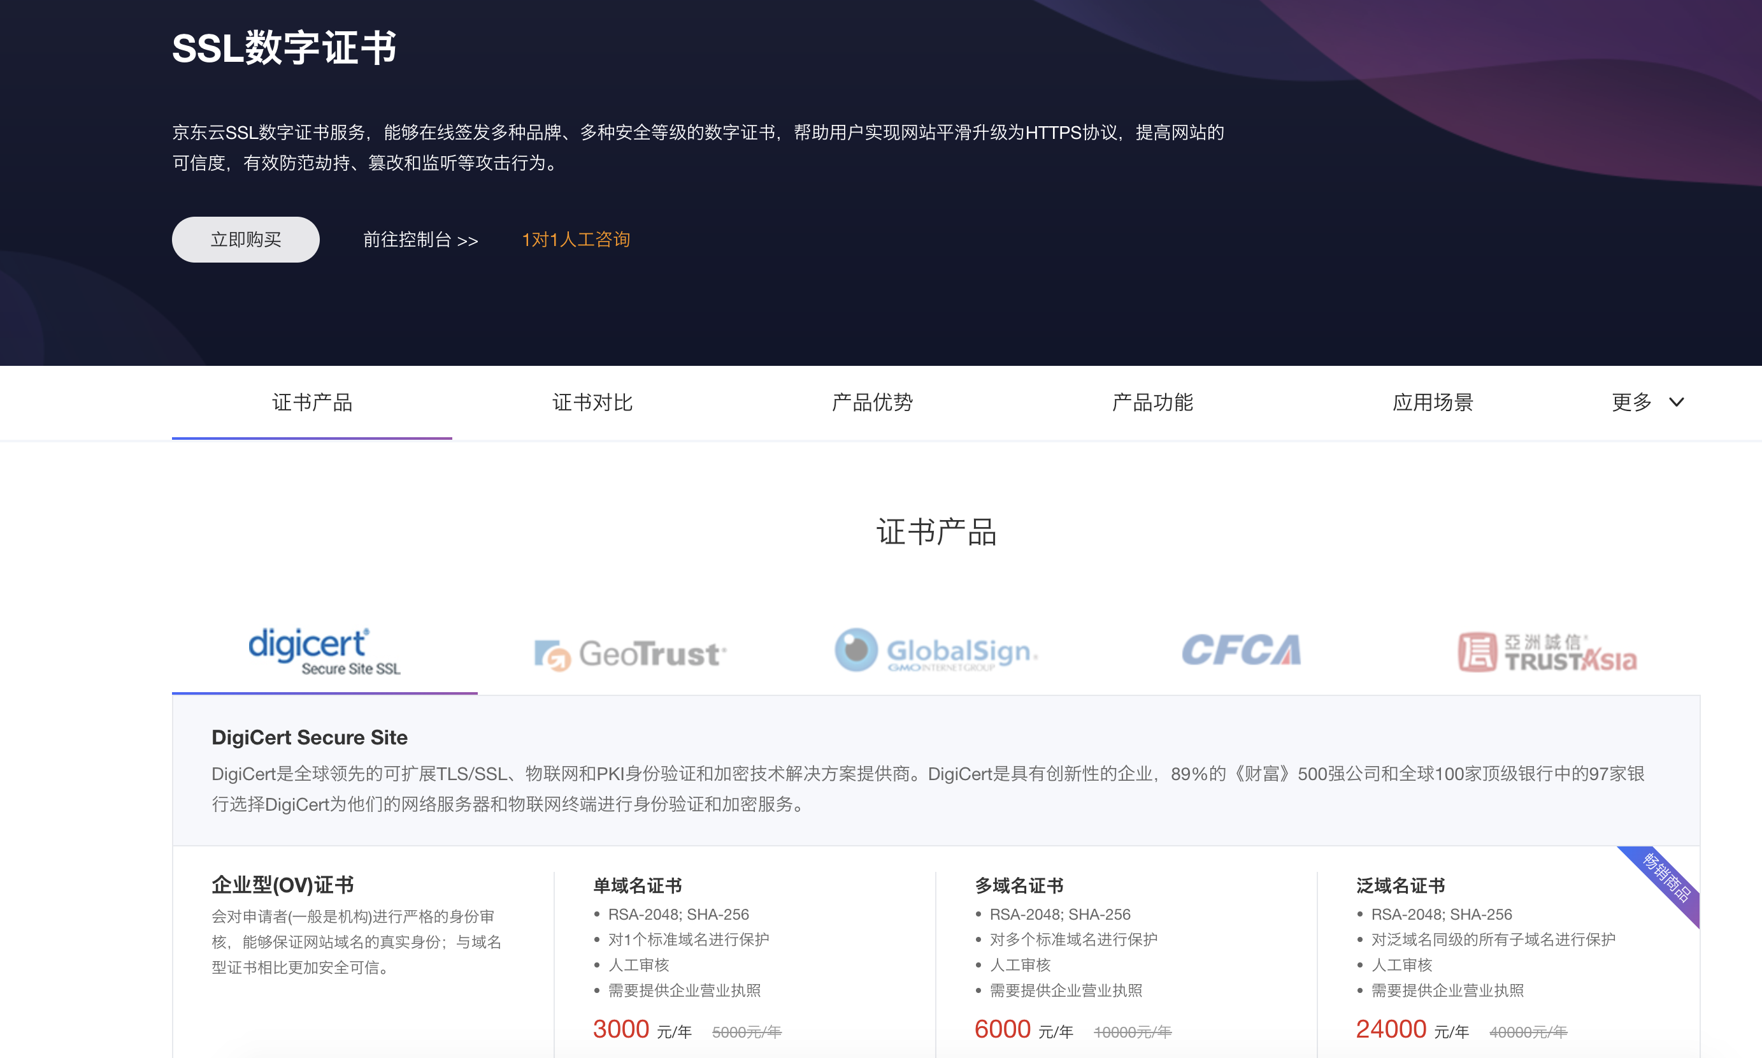
Task: Open 前往控制台 >> link
Action: (x=420, y=240)
